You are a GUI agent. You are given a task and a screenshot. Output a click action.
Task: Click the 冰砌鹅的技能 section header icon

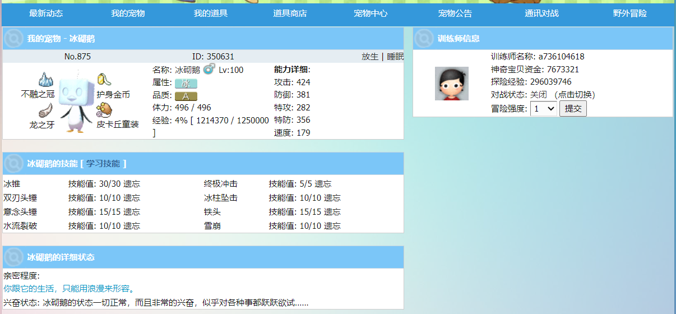tap(13, 163)
